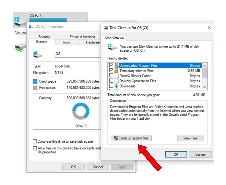Click the View Files button
This screenshot has width=226, height=185.
(x=191, y=138)
